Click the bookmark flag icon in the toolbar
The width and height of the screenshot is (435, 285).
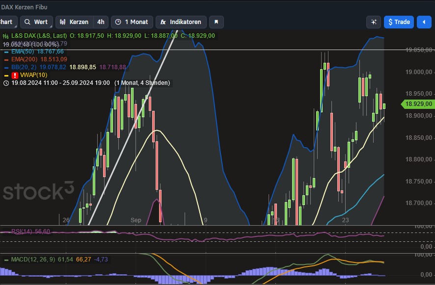(216, 22)
